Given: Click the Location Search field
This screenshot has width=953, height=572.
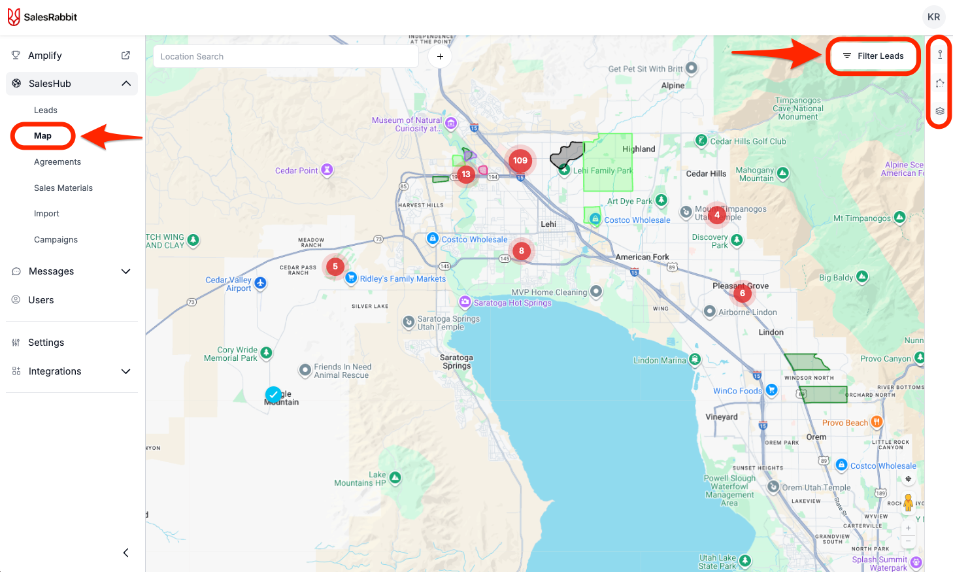Looking at the screenshot, I should [x=286, y=57].
